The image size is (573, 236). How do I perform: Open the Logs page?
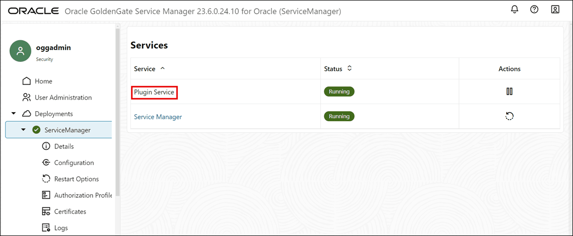(61, 227)
